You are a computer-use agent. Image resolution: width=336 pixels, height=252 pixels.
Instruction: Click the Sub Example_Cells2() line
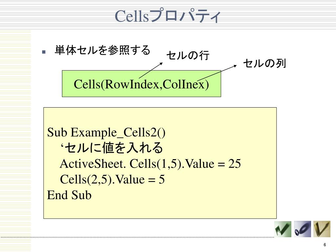pos(106,133)
